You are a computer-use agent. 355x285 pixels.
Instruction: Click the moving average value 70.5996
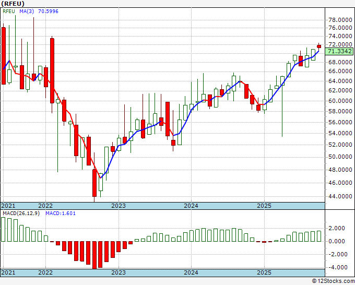(48, 11)
